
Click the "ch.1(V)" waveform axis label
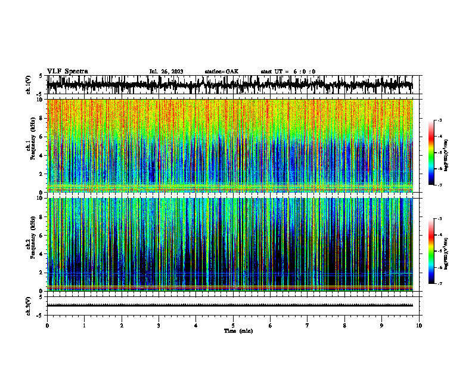tap(29, 85)
